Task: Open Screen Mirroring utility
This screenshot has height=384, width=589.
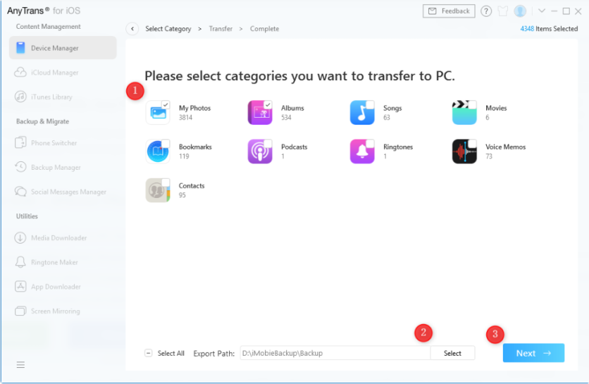Action: [x=63, y=311]
